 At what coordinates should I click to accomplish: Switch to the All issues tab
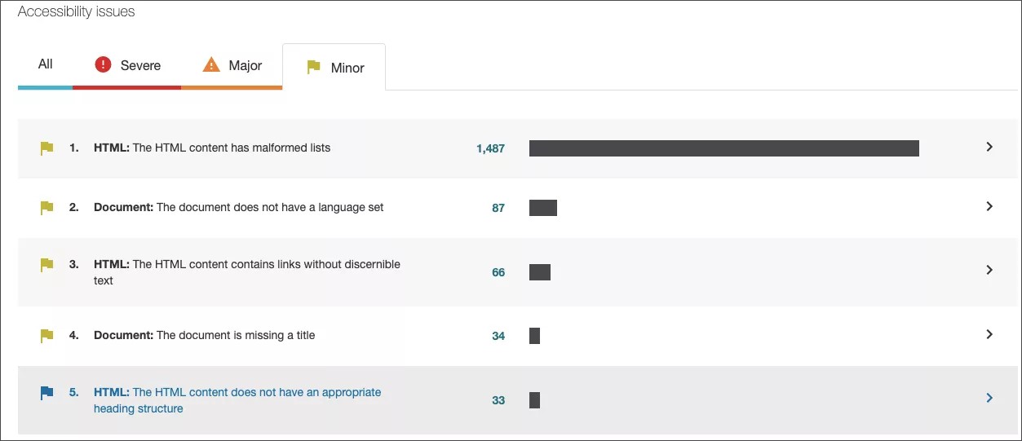46,64
